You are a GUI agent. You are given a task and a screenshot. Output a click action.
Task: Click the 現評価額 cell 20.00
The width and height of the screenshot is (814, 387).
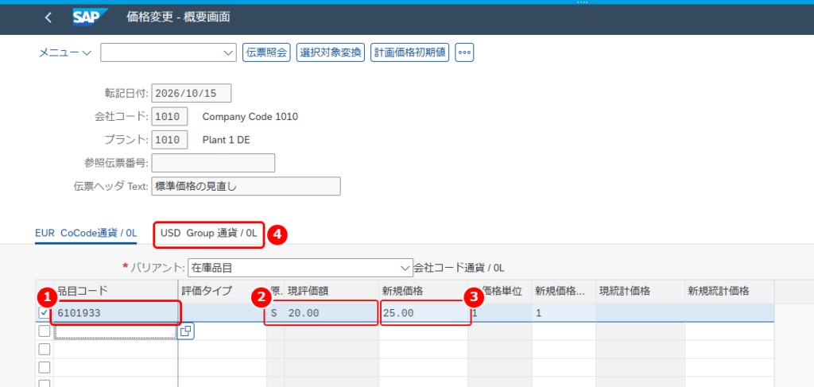point(331,313)
